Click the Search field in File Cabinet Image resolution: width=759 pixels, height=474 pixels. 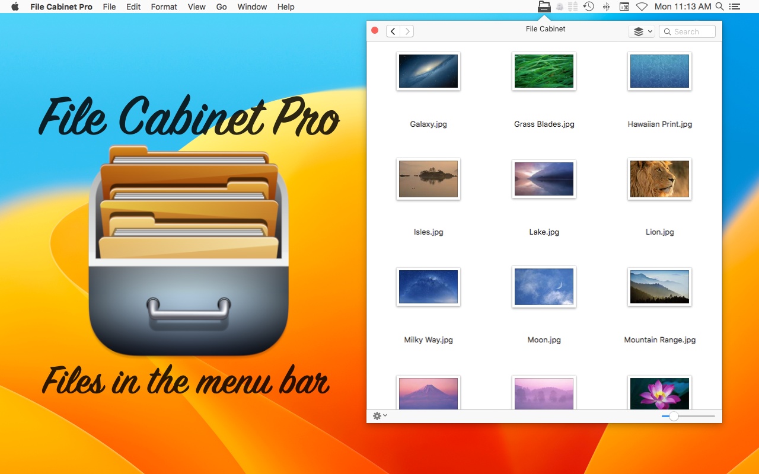point(687,31)
